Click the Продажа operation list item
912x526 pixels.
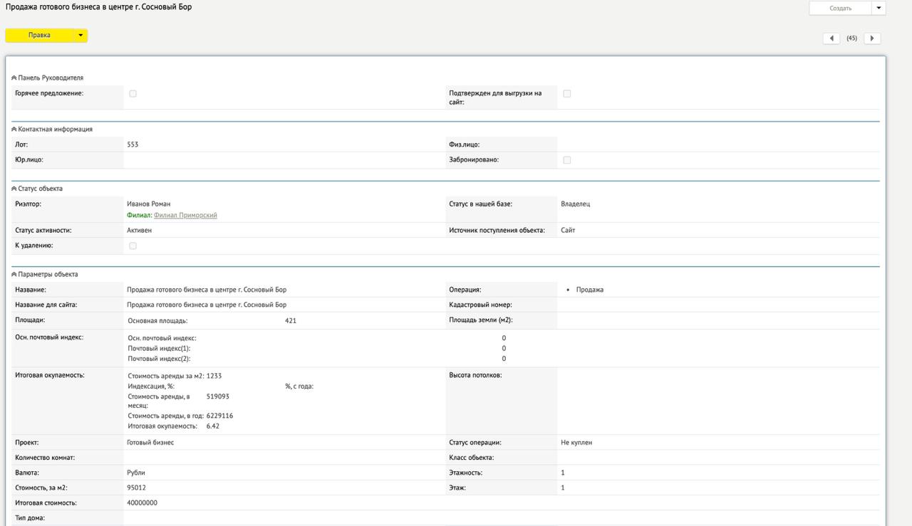point(589,290)
